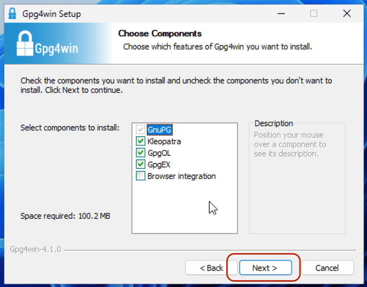Uncheck the GpgEX component checkbox

pos(141,164)
